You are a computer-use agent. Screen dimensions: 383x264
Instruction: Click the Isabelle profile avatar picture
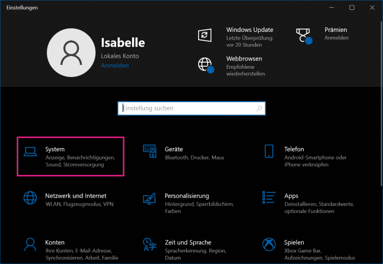pos(70,52)
